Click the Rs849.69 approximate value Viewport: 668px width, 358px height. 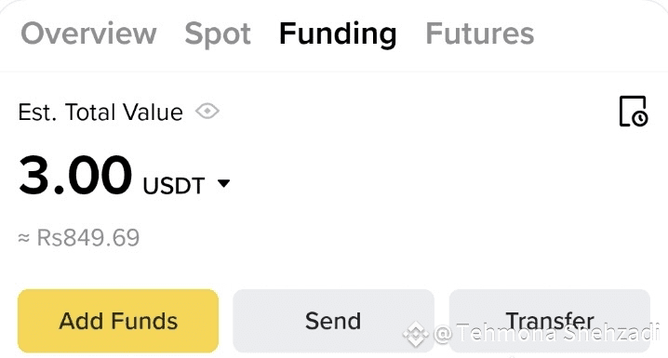coord(88,237)
